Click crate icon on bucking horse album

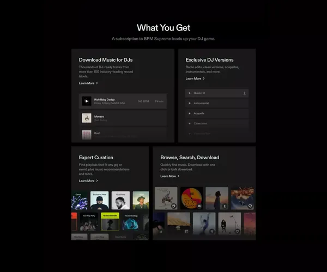point(173,206)
